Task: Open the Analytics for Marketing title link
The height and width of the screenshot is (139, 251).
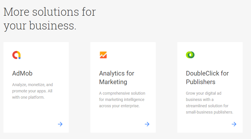Action: pos(116,78)
